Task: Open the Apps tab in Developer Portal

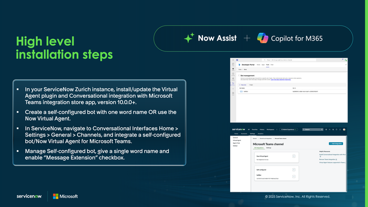Action: click(x=263, y=65)
